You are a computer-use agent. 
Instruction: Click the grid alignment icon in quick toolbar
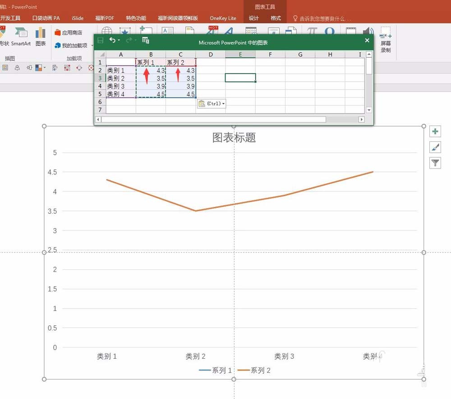(5, 68)
